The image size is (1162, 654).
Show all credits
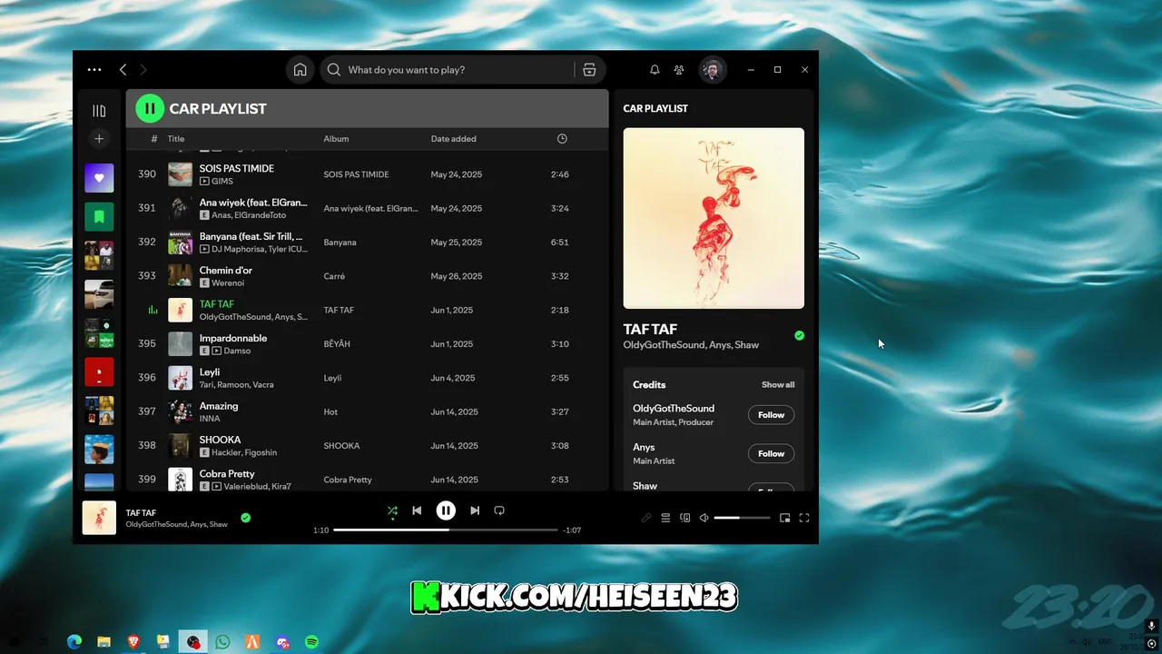778,385
